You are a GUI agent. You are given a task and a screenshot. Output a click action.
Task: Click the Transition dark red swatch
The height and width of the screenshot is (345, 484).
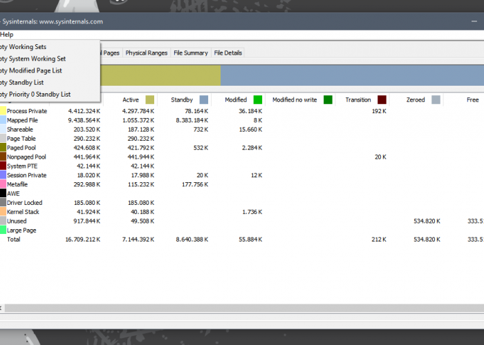(382, 100)
